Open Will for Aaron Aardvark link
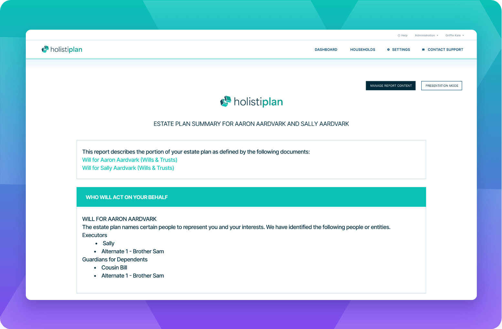Viewport: 502px width, 329px height. point(130,160)
